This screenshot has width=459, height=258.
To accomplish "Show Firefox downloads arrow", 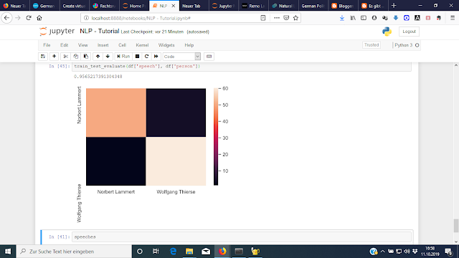I will pos(342,18).
